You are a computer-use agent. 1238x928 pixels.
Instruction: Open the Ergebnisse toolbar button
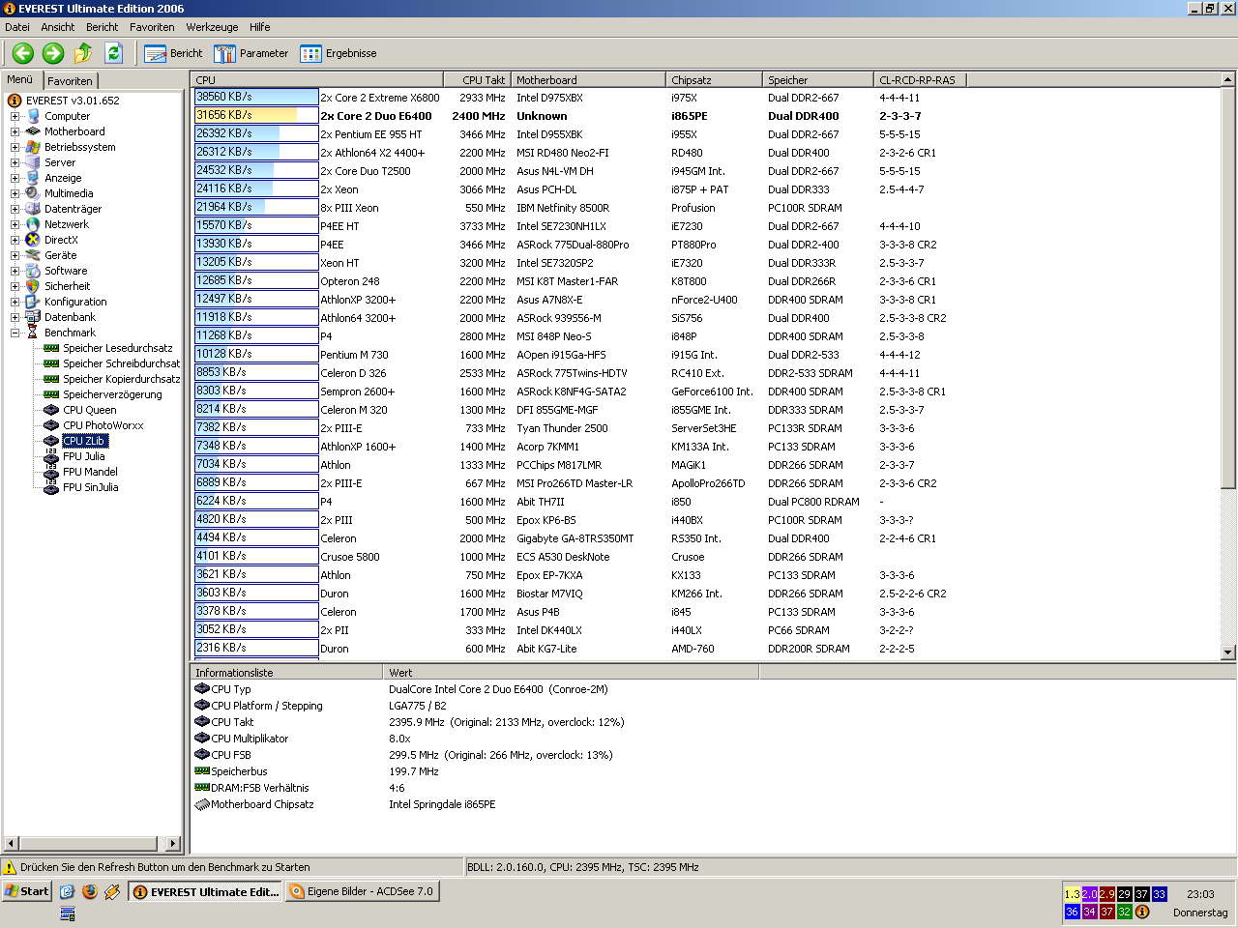pos(339,53)
